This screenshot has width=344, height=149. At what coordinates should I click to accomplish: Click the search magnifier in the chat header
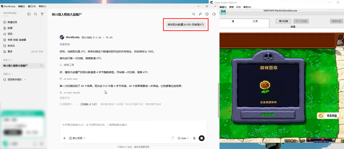(194, 14)
